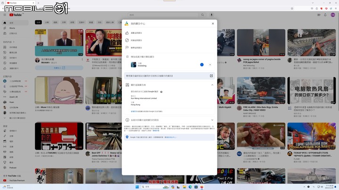Open the notifications bell
Viewport: 339px width, 190px height.
coord(325,15)
